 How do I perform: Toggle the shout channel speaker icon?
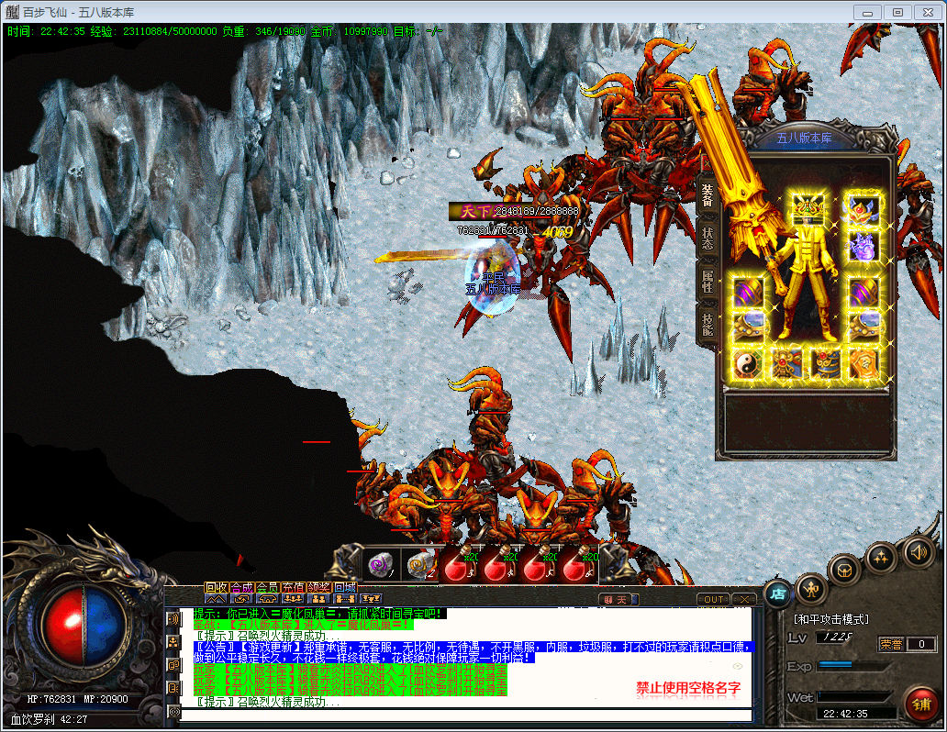click(x=174, y=619)
